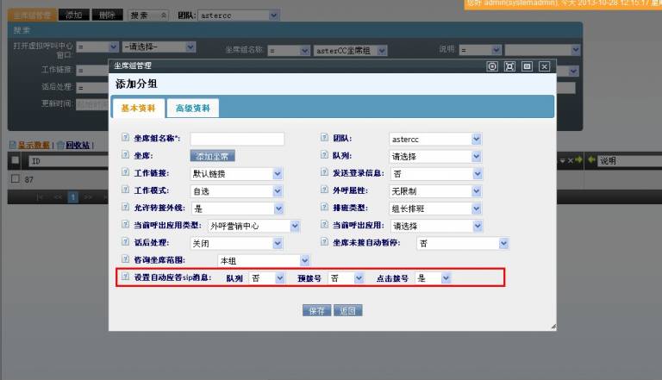Open top toolbar 团队 dropdown showing astercc
662x380 pixels.
[x=238, y=16]
